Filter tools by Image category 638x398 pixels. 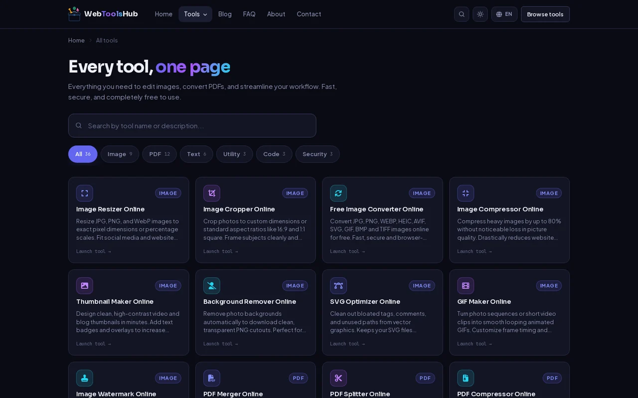click(x=120, y=154)
